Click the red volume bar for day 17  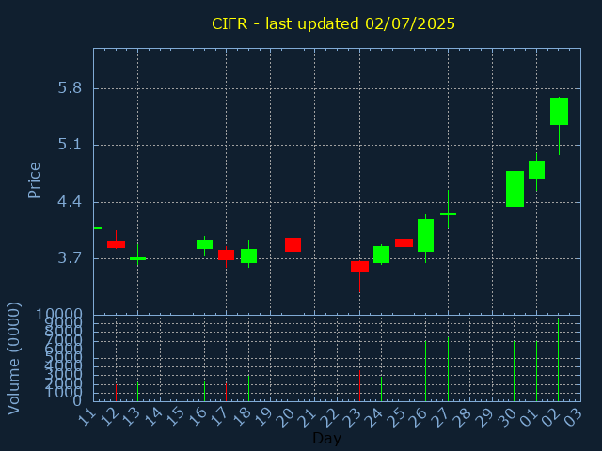click(x=226, y=392)
